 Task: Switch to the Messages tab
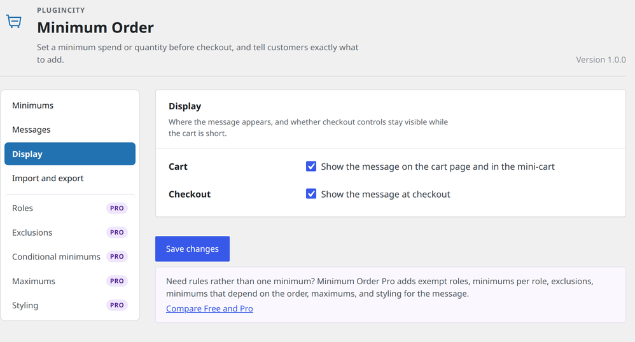[x=69, y=130]
